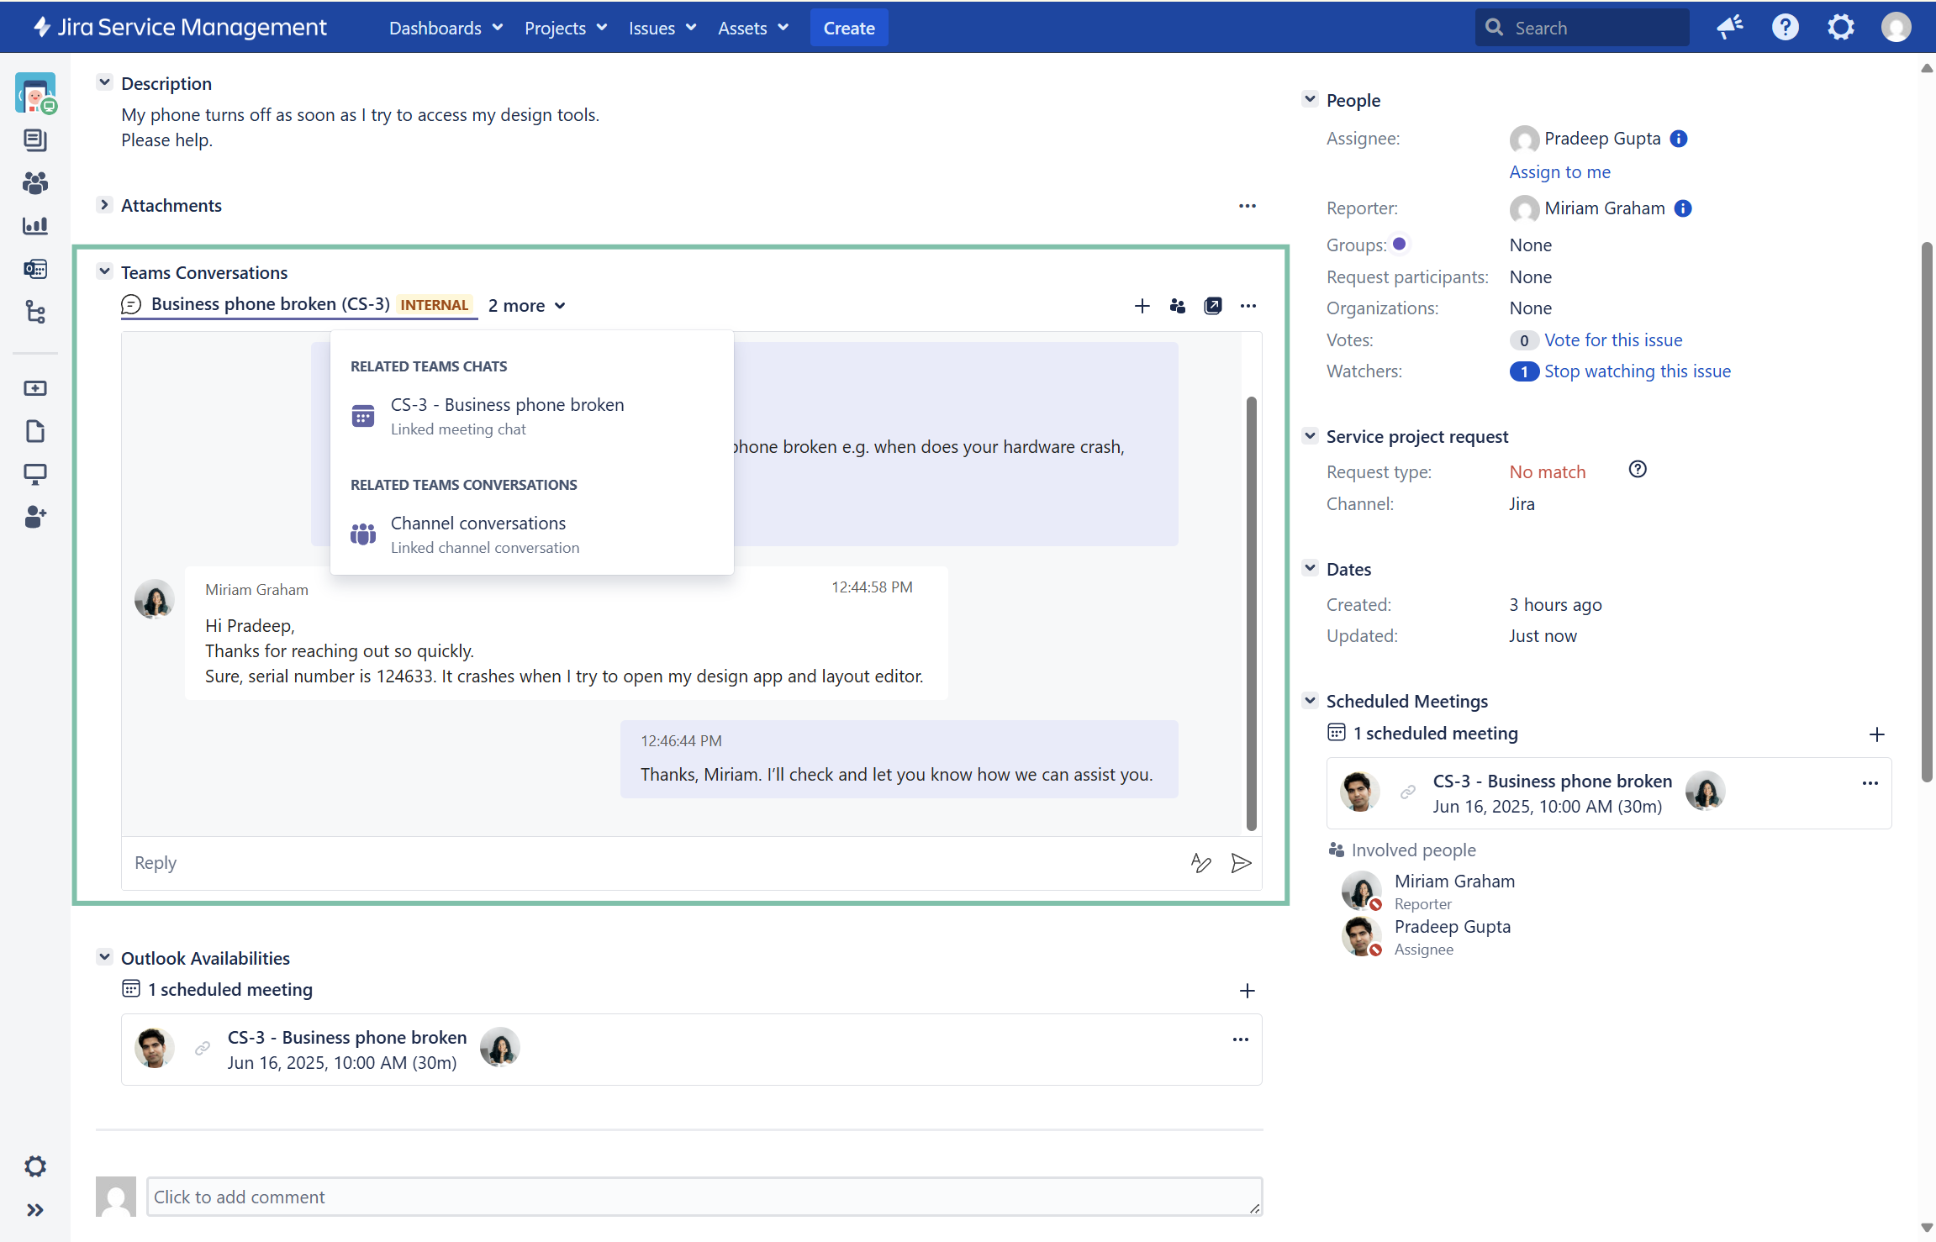This screenshot has width=1936, height=1242.
Task: Send the Teams reply message
Action: [1241, 863]
